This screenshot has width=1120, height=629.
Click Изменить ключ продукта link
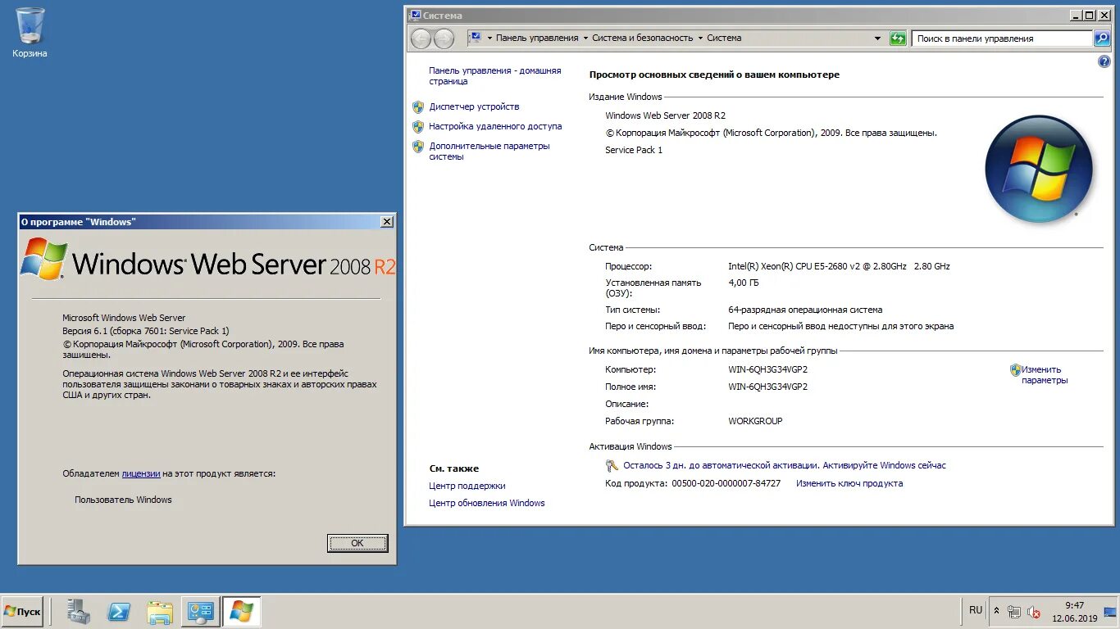point(849,483)
